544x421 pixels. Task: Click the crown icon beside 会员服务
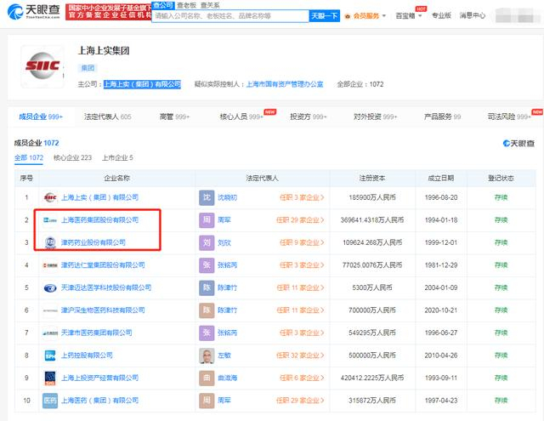(348, 16)
